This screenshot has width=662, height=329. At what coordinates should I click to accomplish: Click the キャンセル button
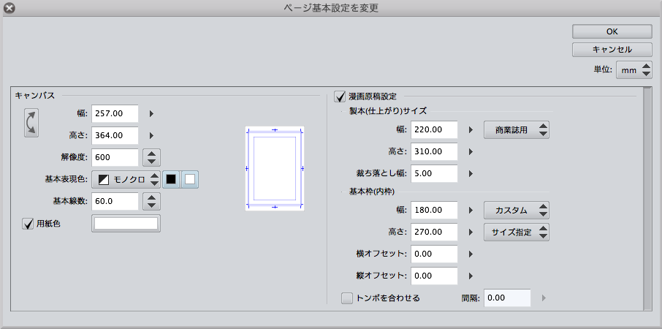click(612, 50)
